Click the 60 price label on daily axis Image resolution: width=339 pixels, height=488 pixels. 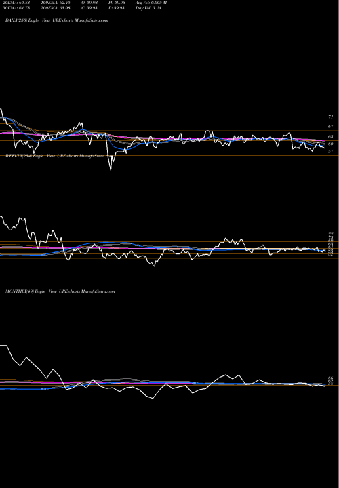331,144
